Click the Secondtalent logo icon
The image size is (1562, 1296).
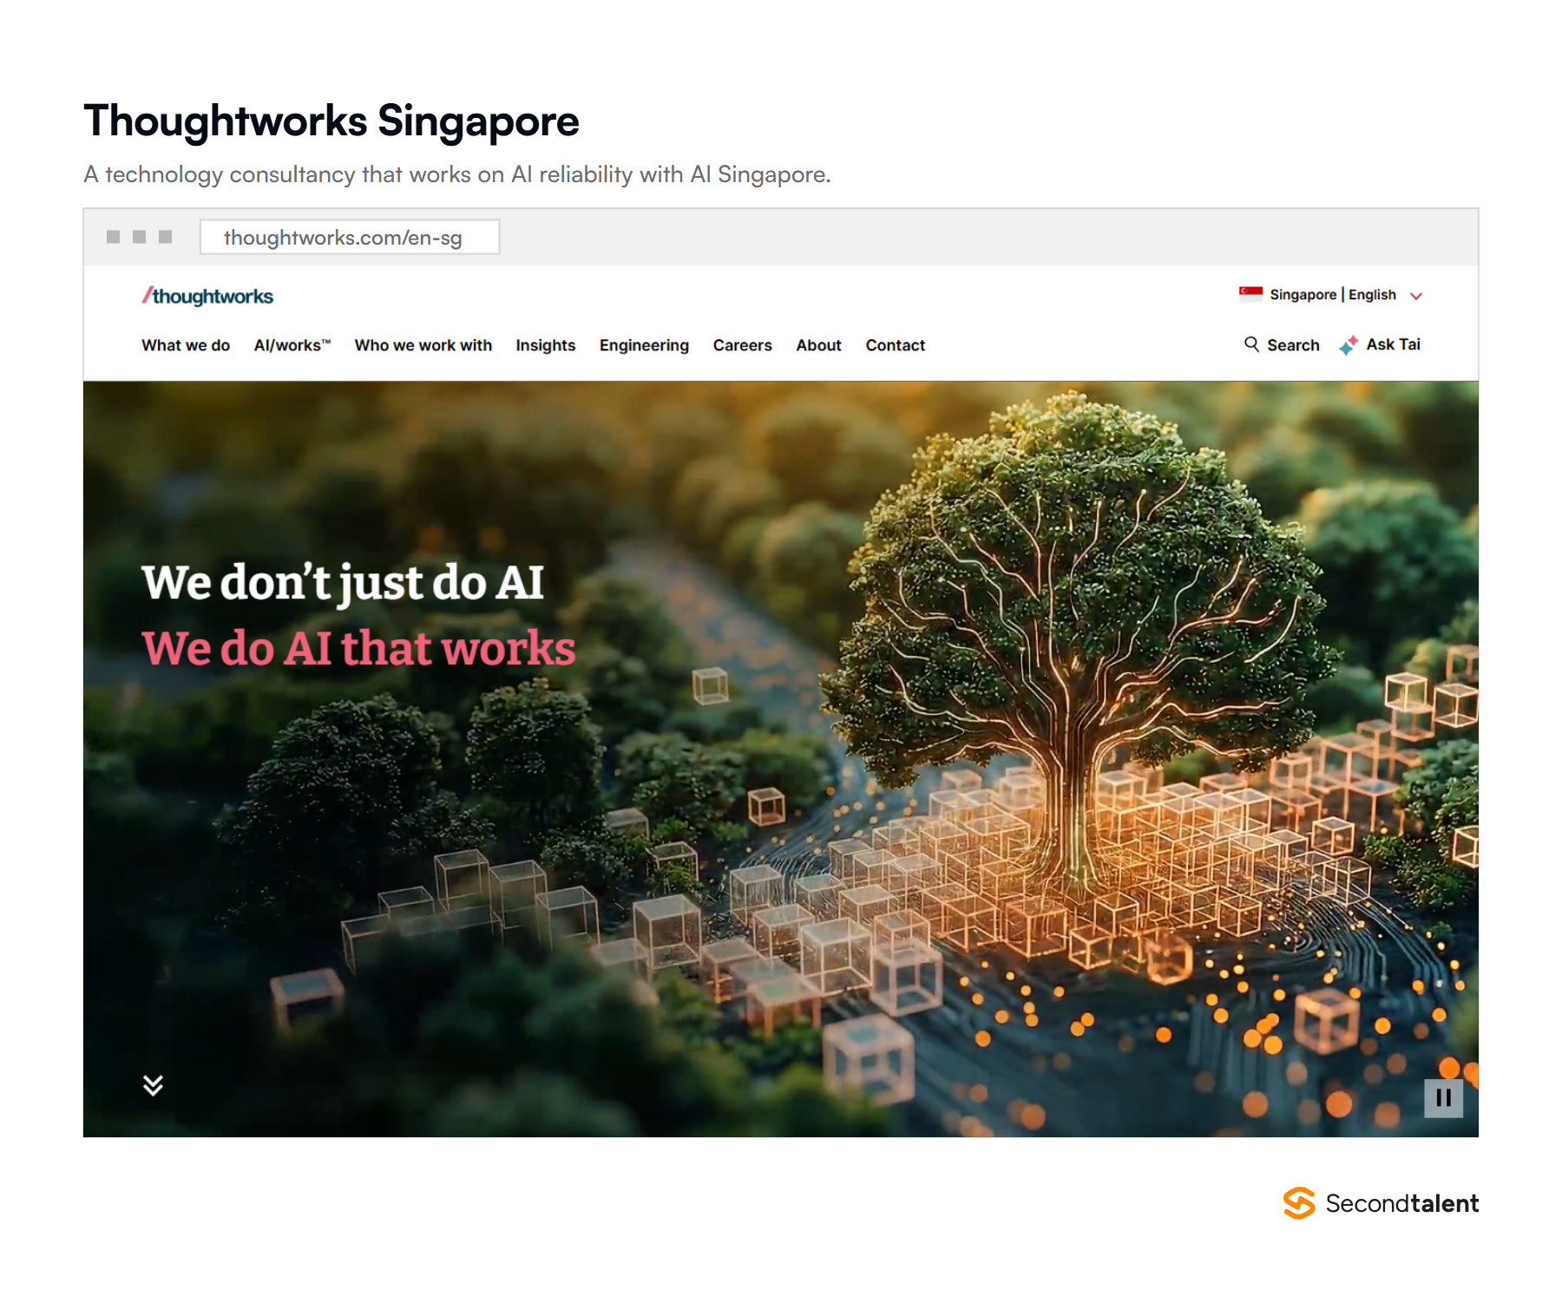pyautogui.click(x=1299, y=1203)
